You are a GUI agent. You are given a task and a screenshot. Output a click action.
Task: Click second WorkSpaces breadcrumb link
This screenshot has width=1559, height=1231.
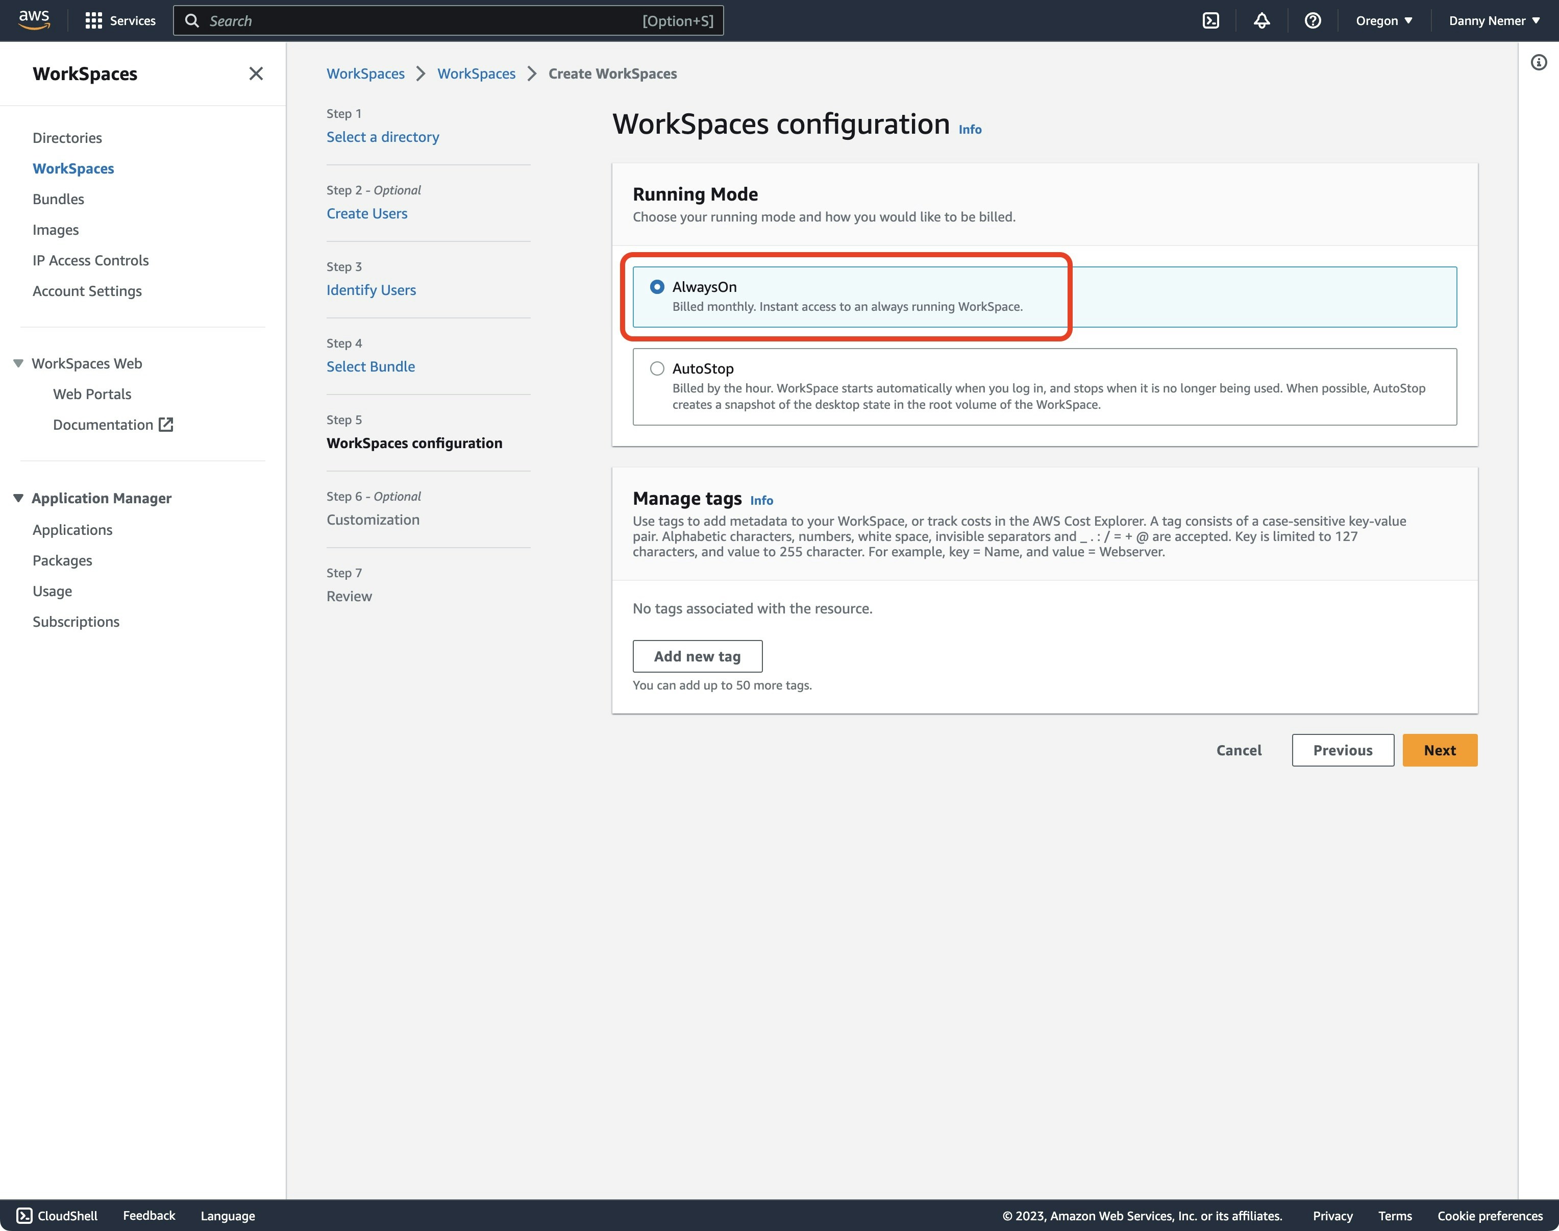[477, 73]
